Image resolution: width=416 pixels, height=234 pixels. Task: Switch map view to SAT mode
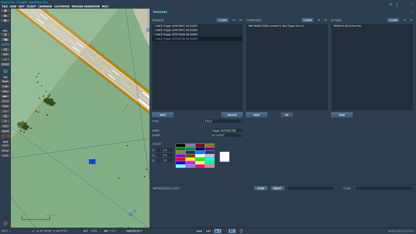(208, 231)
